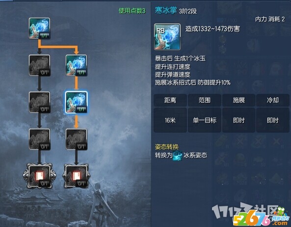Image resolution: width=291 pixels, height=227 pixels.
Task: Select the highlighted third-tier skill node
Action: [x=76, y=102]
